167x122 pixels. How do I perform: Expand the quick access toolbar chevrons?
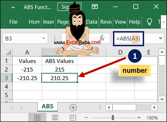[13, 7]
